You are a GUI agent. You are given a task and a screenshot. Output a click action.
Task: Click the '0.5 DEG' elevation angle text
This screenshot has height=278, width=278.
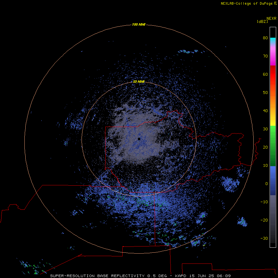pos(157,276)
